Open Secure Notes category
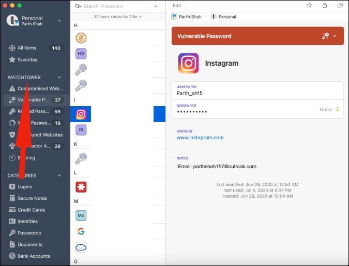 pos(28,198)
